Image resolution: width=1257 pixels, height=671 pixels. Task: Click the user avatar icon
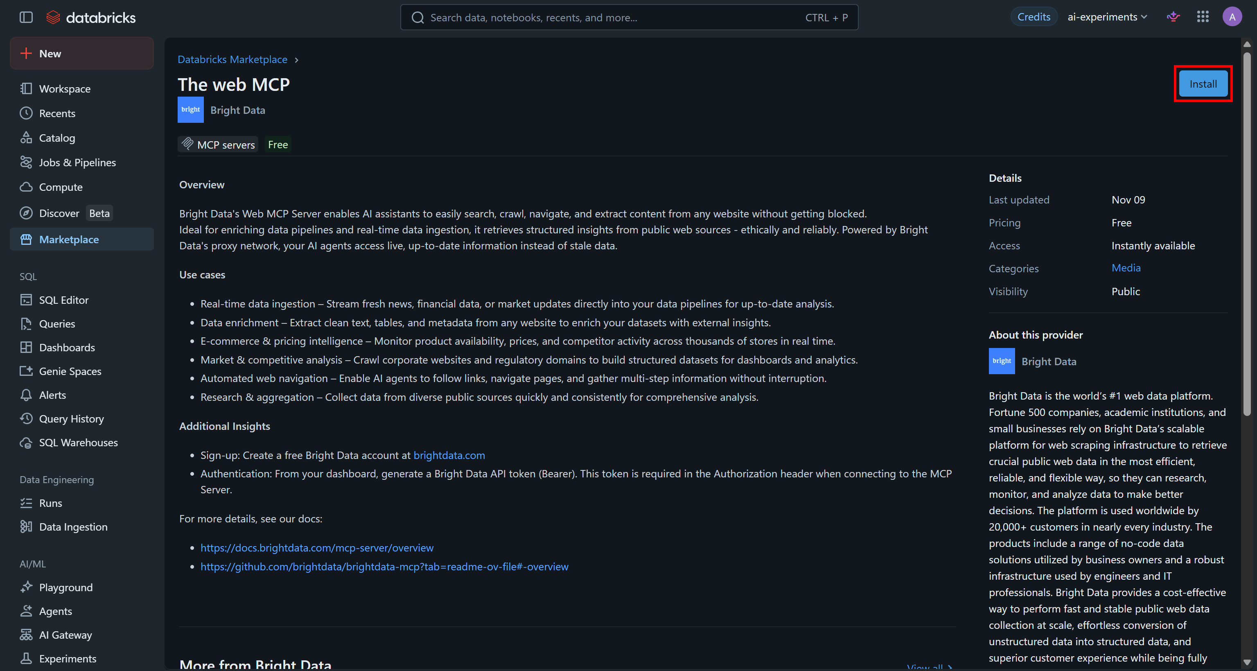point(1232,17)
